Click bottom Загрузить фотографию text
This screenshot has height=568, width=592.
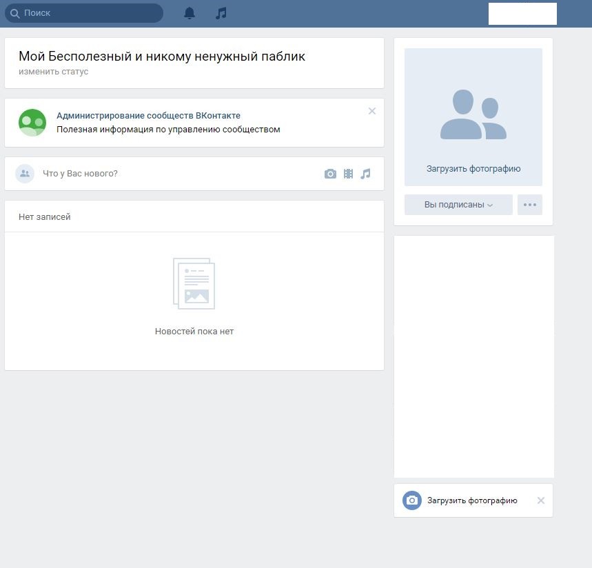click(472, 500)
